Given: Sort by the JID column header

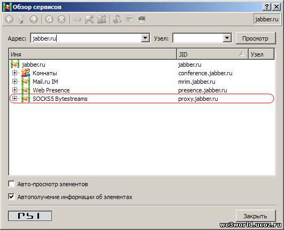Looking at the screenshot, I should click(x=212, y=54).
